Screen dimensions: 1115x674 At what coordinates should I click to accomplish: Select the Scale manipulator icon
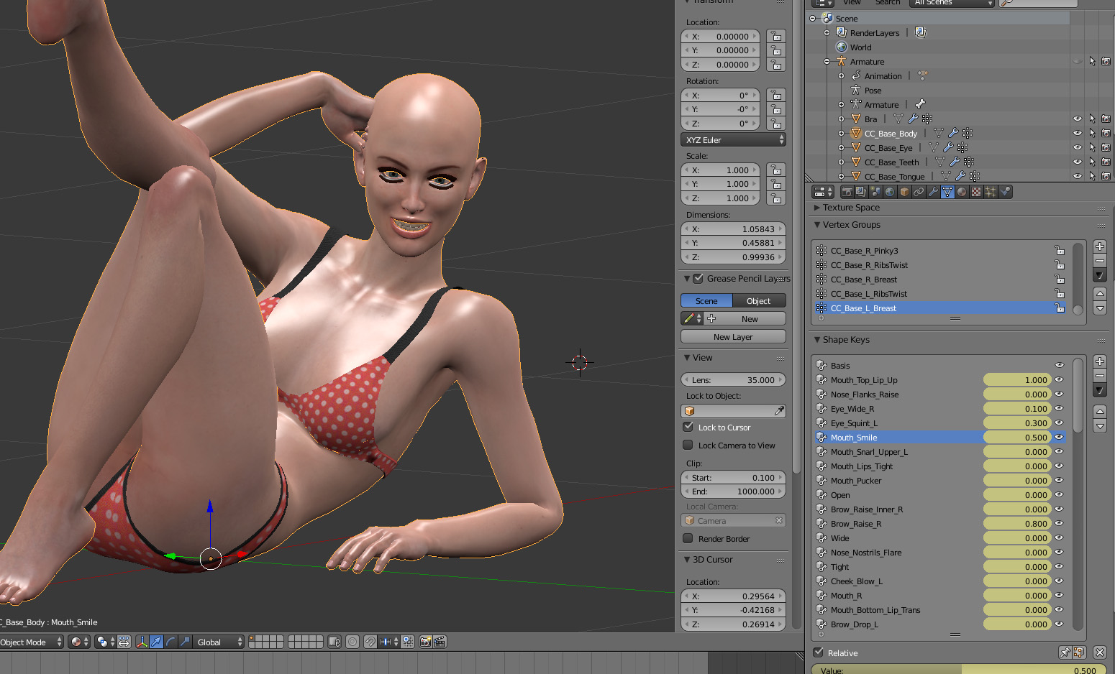185,642
